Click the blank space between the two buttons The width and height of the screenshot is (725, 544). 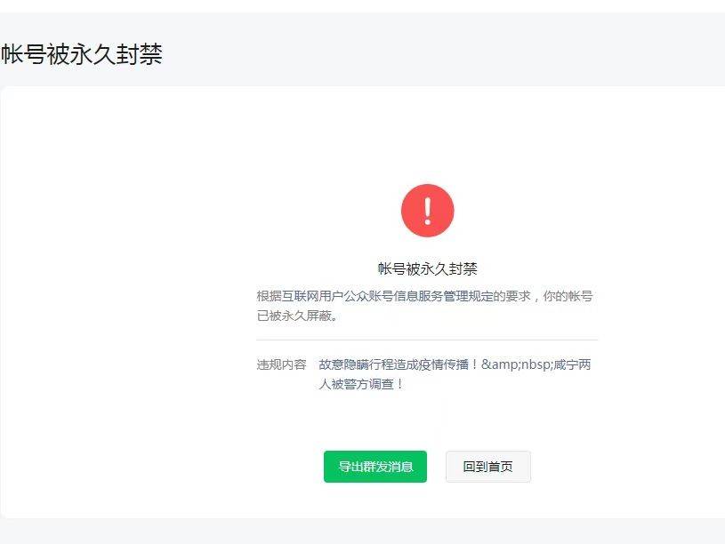pyautogui.click(x=436, y=467)
